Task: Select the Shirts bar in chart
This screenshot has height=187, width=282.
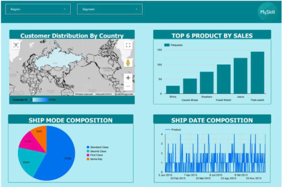Action: point(173,90)
